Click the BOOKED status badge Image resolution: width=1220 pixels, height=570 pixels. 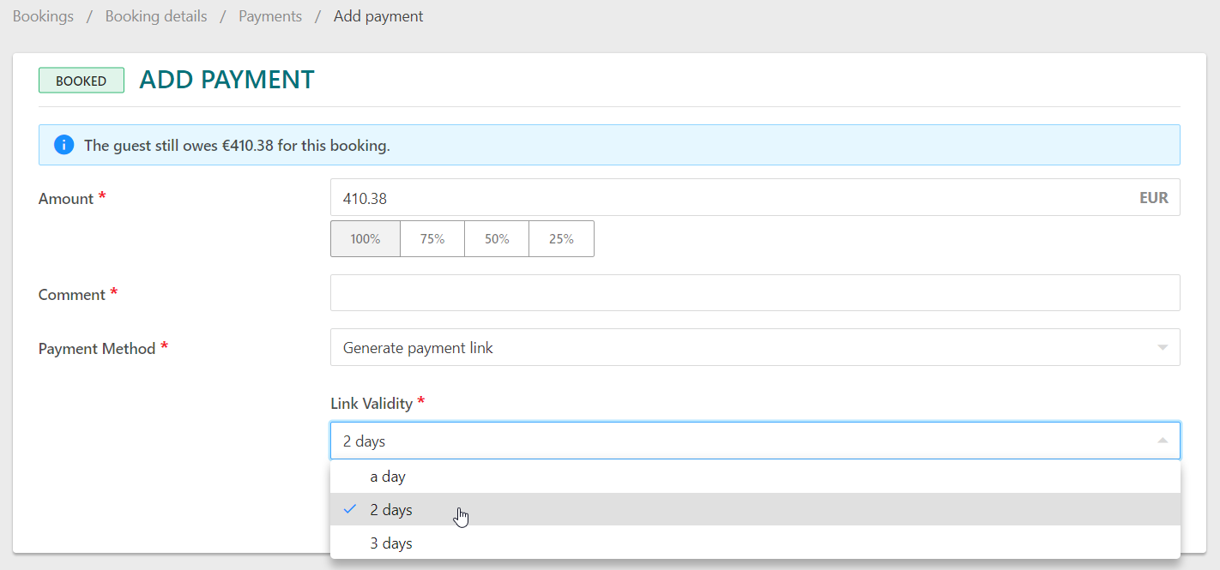pyautogui.click(x=82, y=81)
